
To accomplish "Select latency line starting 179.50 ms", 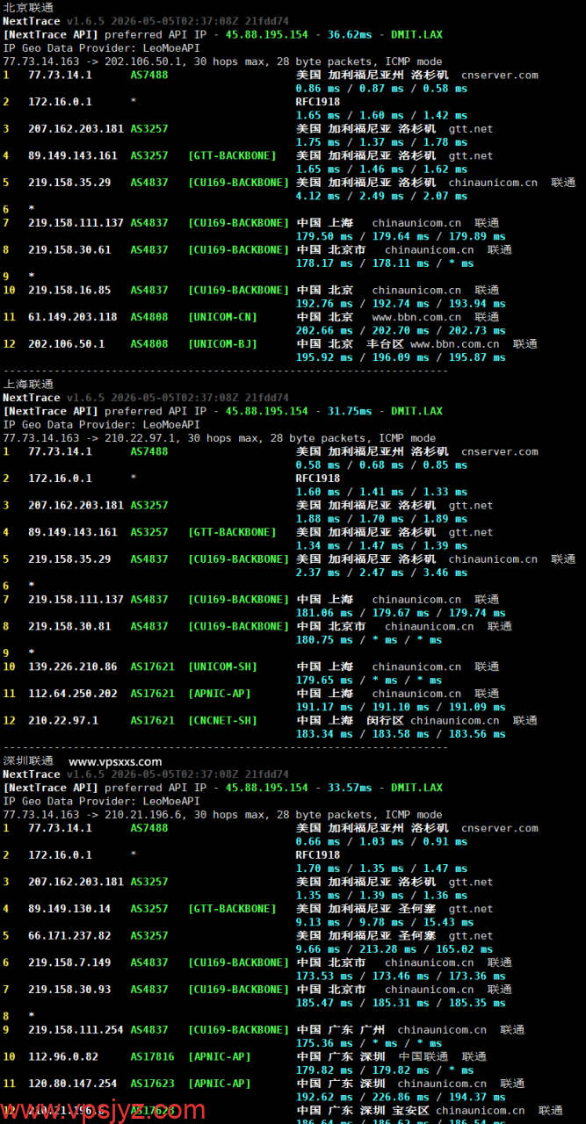I will pos(401,236).
